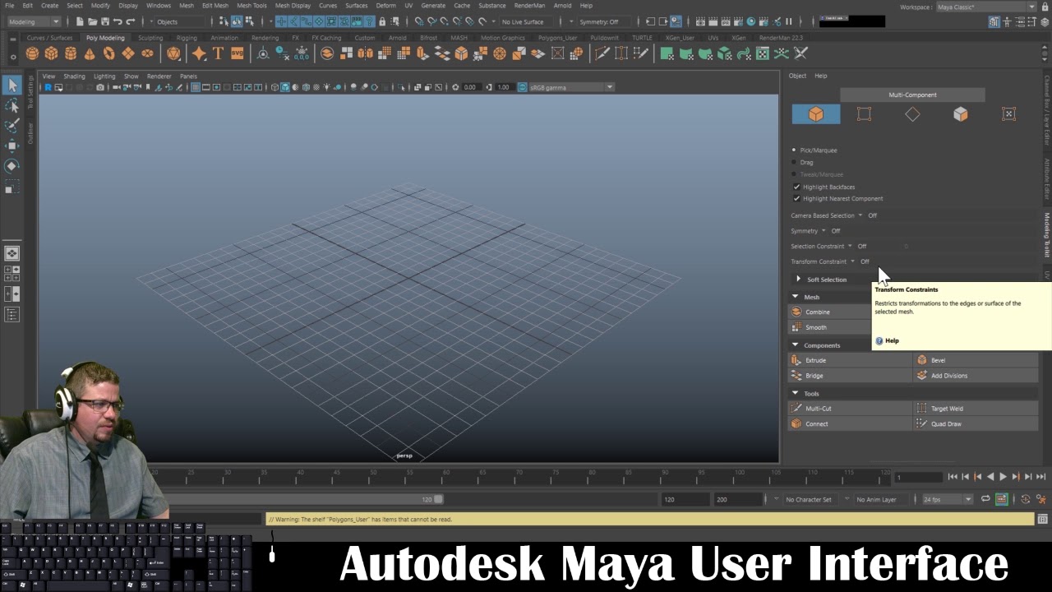
Task: Open the sRGB gamma view transform dropdown
Action: pos(571,87)
